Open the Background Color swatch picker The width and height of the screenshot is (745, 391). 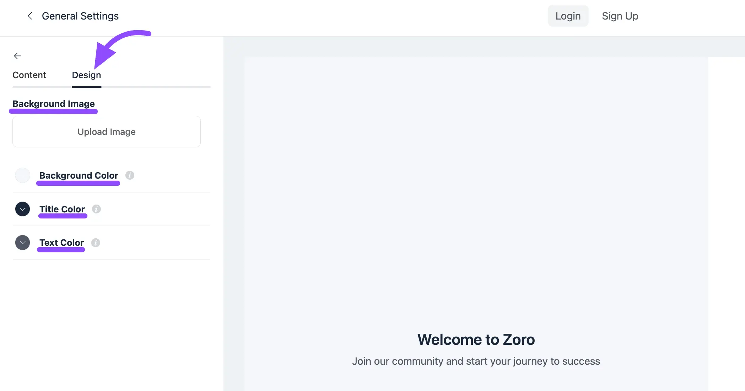point(22,175)
